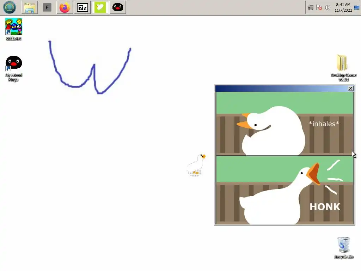Launch Firefox from the taskbar

pyautogui.click(x=65, y=7)
